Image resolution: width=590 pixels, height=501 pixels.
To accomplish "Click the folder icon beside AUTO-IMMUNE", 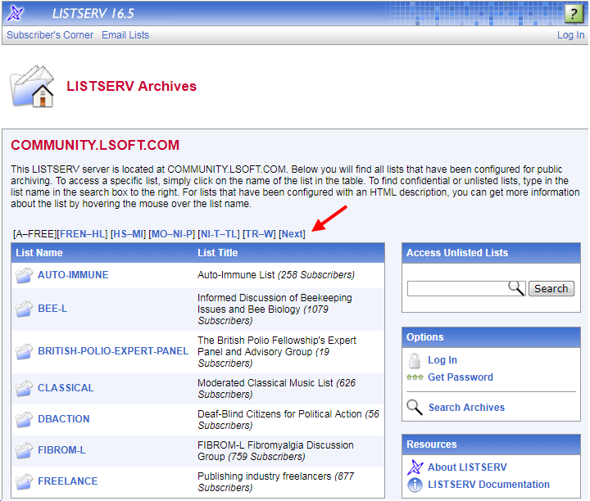I will point(25,275).
